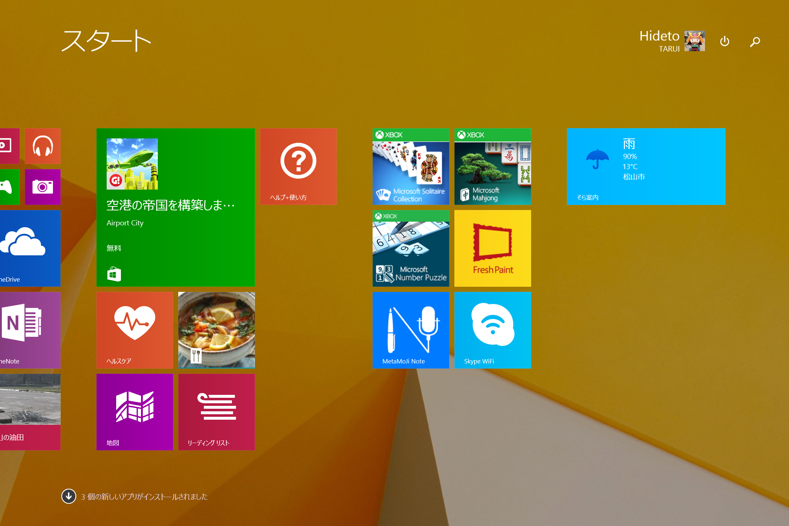The height and width of the screenshot is (526, 789).
Task: Open the Airport City store promotion tile
Action: click(175, 207)
